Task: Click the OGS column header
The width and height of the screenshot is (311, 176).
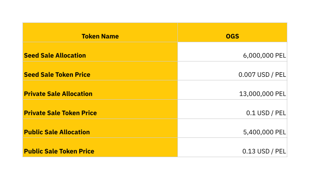Action: point(232,36)
